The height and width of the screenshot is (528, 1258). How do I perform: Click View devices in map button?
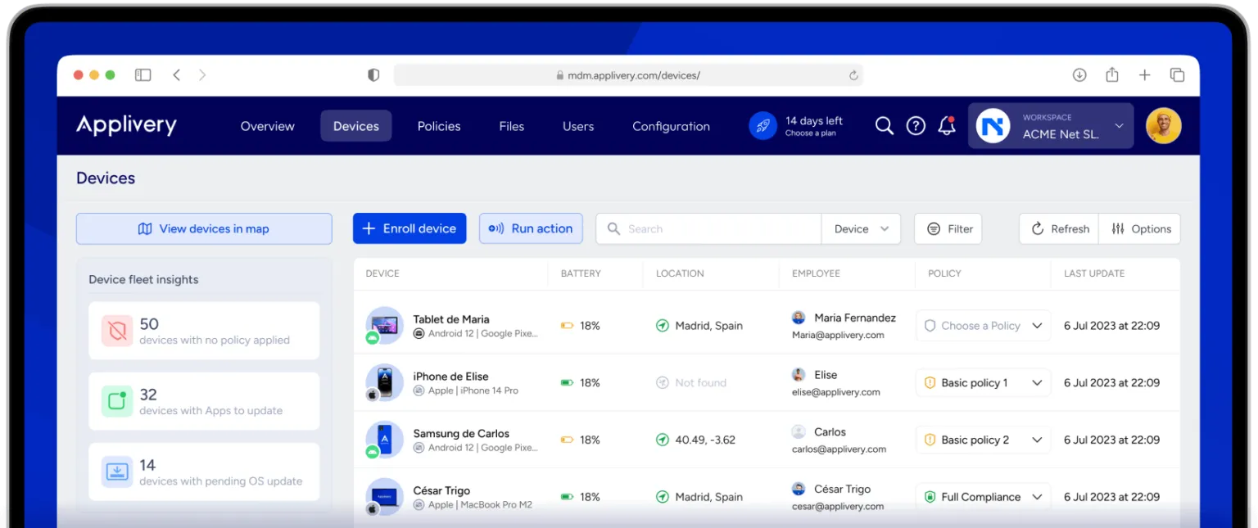204,229
